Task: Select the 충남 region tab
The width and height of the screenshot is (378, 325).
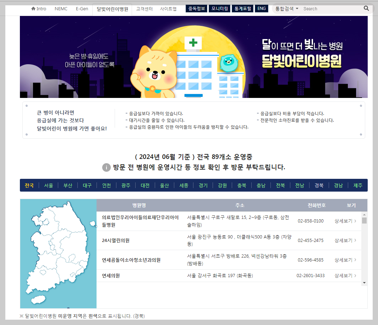Action: (261, 185)
